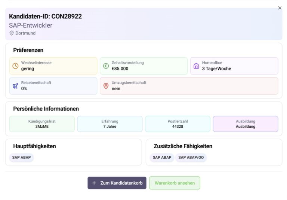Add candidate via Zum Kandidatenkorb button
This screenshot has height=200, width=287.
point(117,183)
